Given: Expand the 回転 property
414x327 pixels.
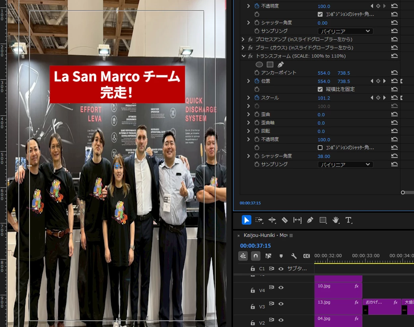Looking at the screenshot, I should click(x=249, y=131).
